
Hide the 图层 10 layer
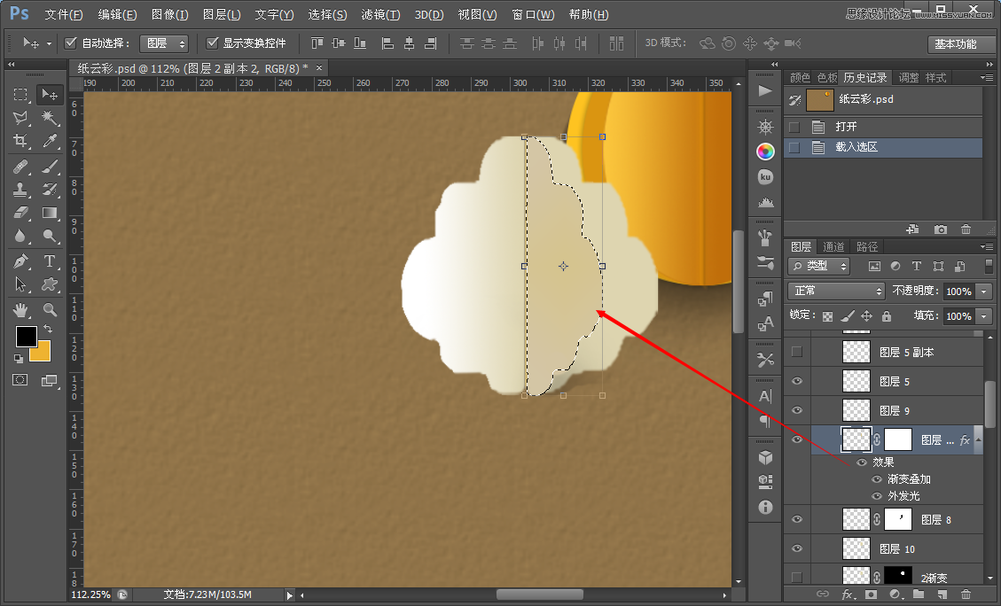(x=797, y=548)
